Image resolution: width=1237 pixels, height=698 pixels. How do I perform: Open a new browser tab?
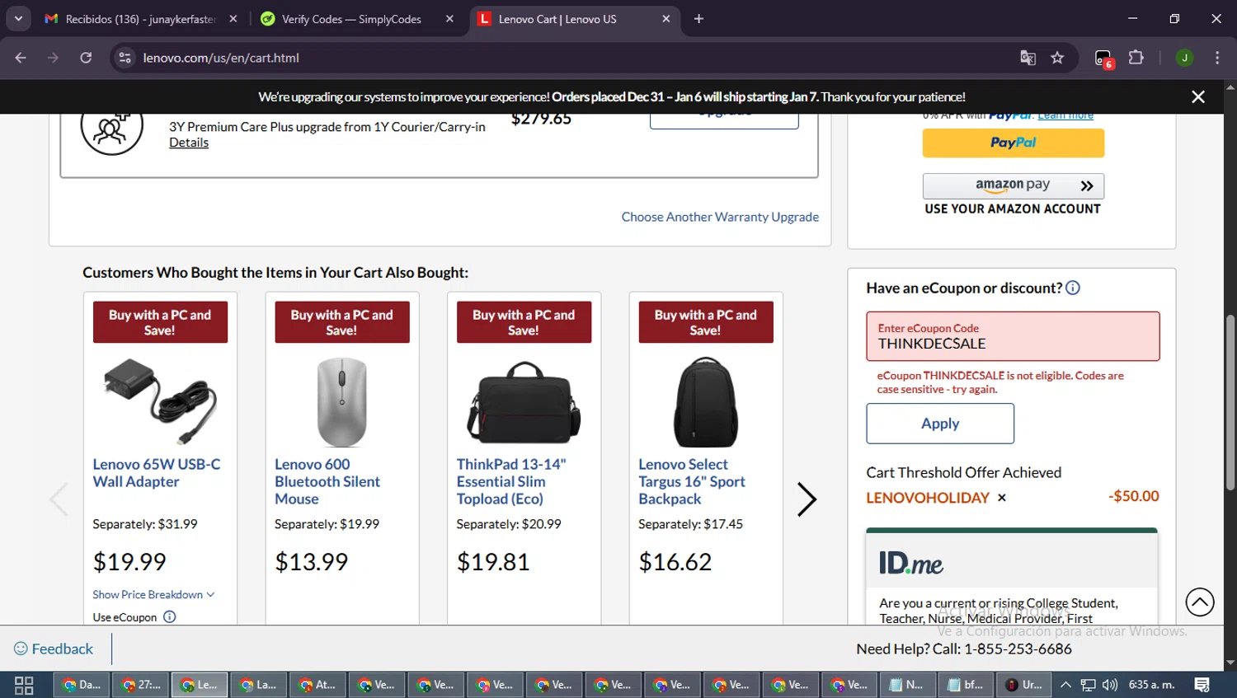[698, 18]
